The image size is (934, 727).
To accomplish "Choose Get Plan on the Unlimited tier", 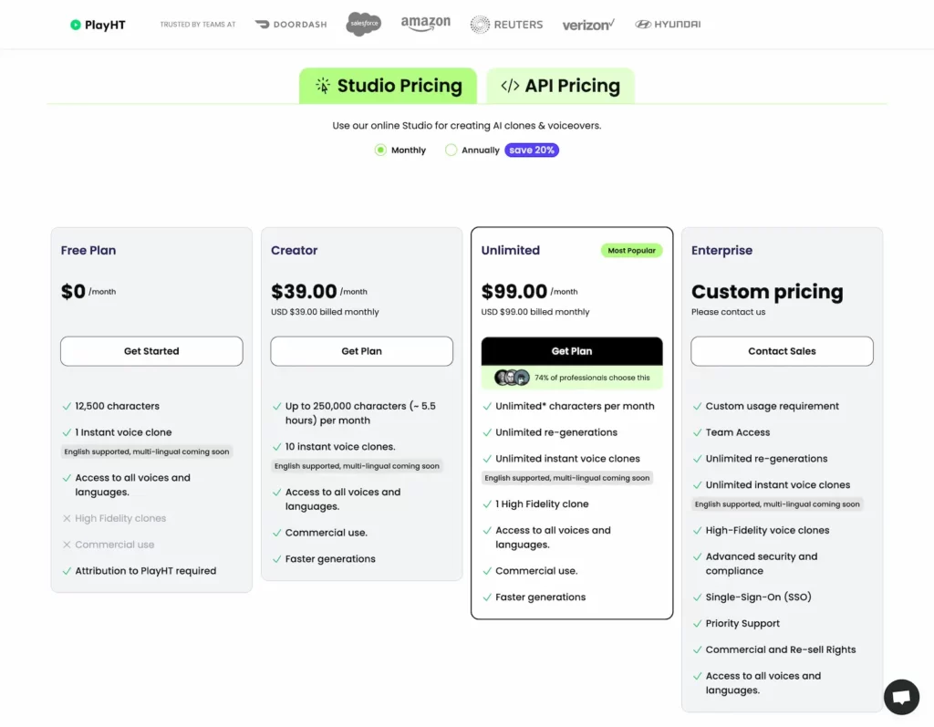I will click(x=572, y=350).
